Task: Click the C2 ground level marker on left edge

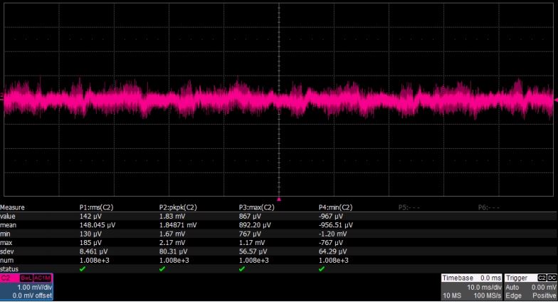Action: tap(1, 96)
